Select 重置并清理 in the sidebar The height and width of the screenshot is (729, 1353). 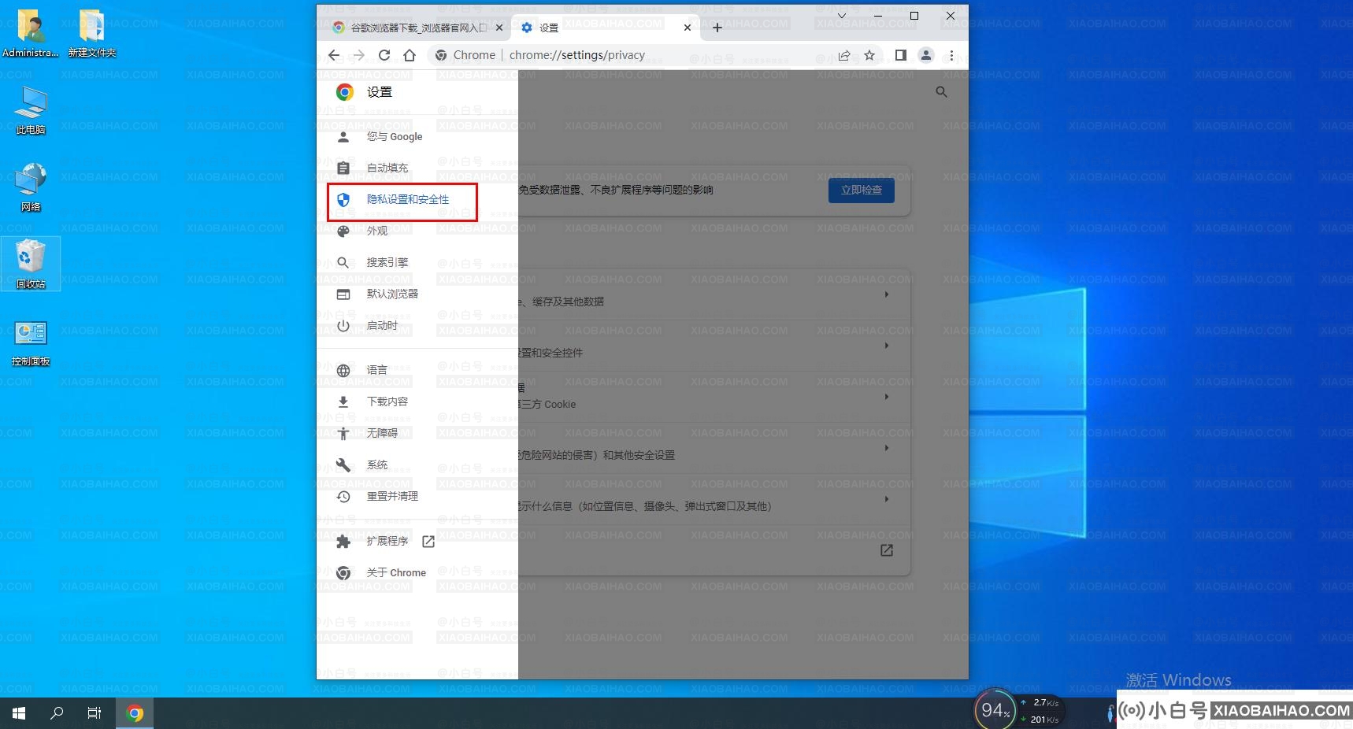(392, 496)
